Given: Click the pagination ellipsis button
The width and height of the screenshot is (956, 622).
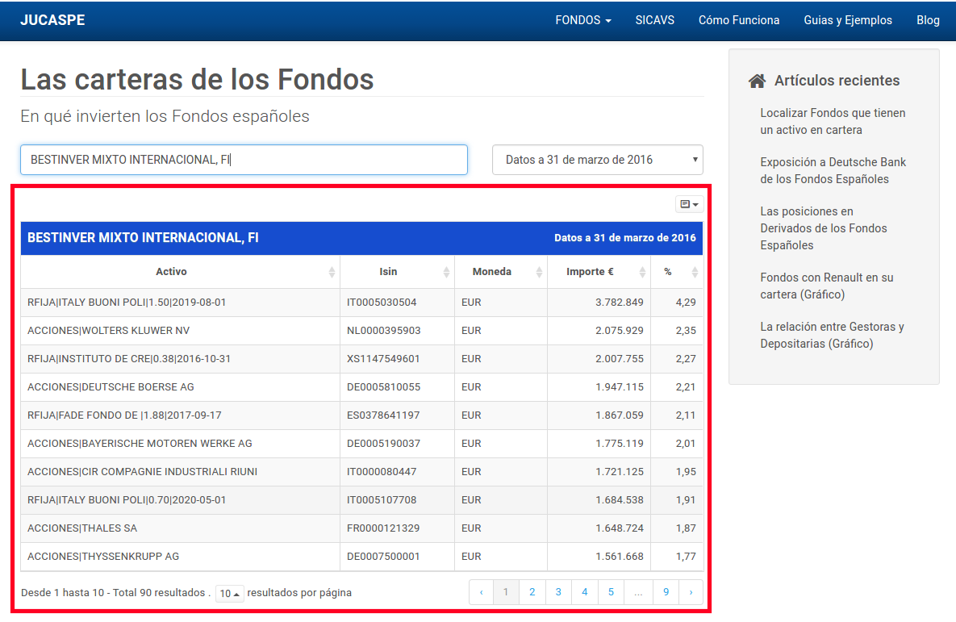Looking at the screenshot, I should pyautogui.click(x=638, y=592).
